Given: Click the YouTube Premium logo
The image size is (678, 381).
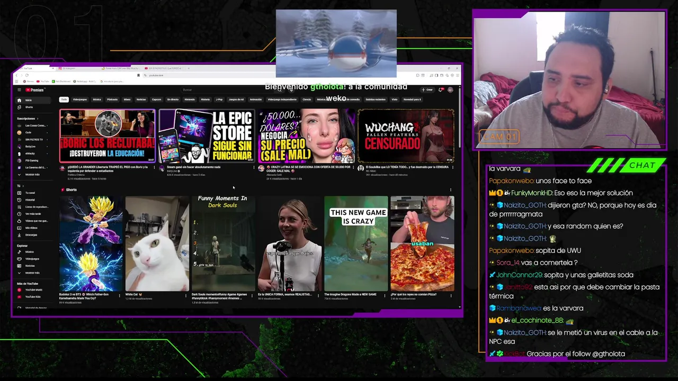Looking at the screenshot, I should (34, 90).
